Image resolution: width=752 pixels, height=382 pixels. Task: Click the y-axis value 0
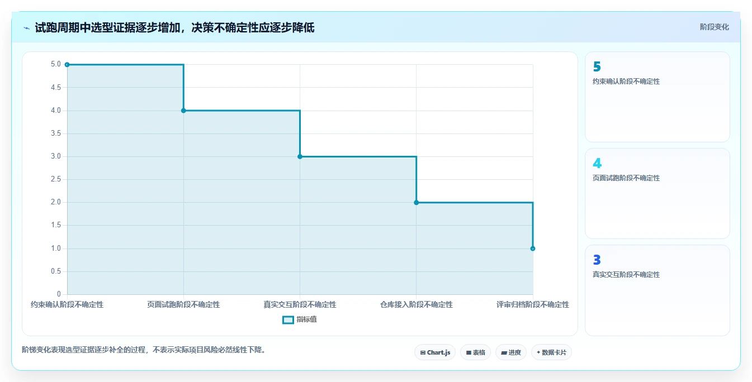pyautogui.click(x=59, y=294)
